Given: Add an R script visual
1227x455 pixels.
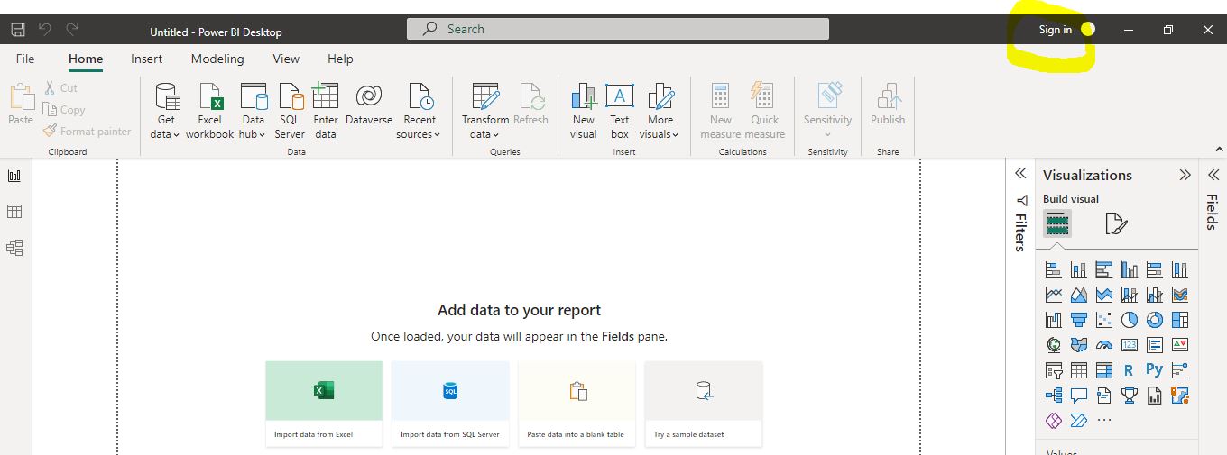Looking at the screenshot, I should point(1129,369).
